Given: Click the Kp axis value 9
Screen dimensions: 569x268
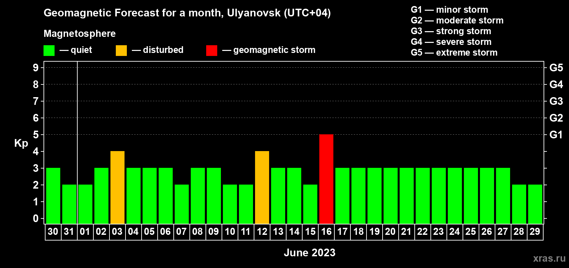Looking at the screenshot, I should click(x=36, y=68).
